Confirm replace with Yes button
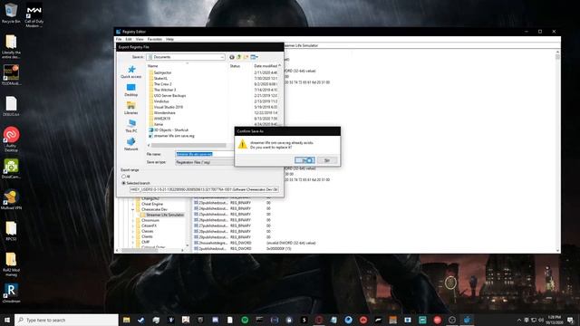The height and width of the screenshot is (326, 580). pyautogui.click(x=304, y=160)
